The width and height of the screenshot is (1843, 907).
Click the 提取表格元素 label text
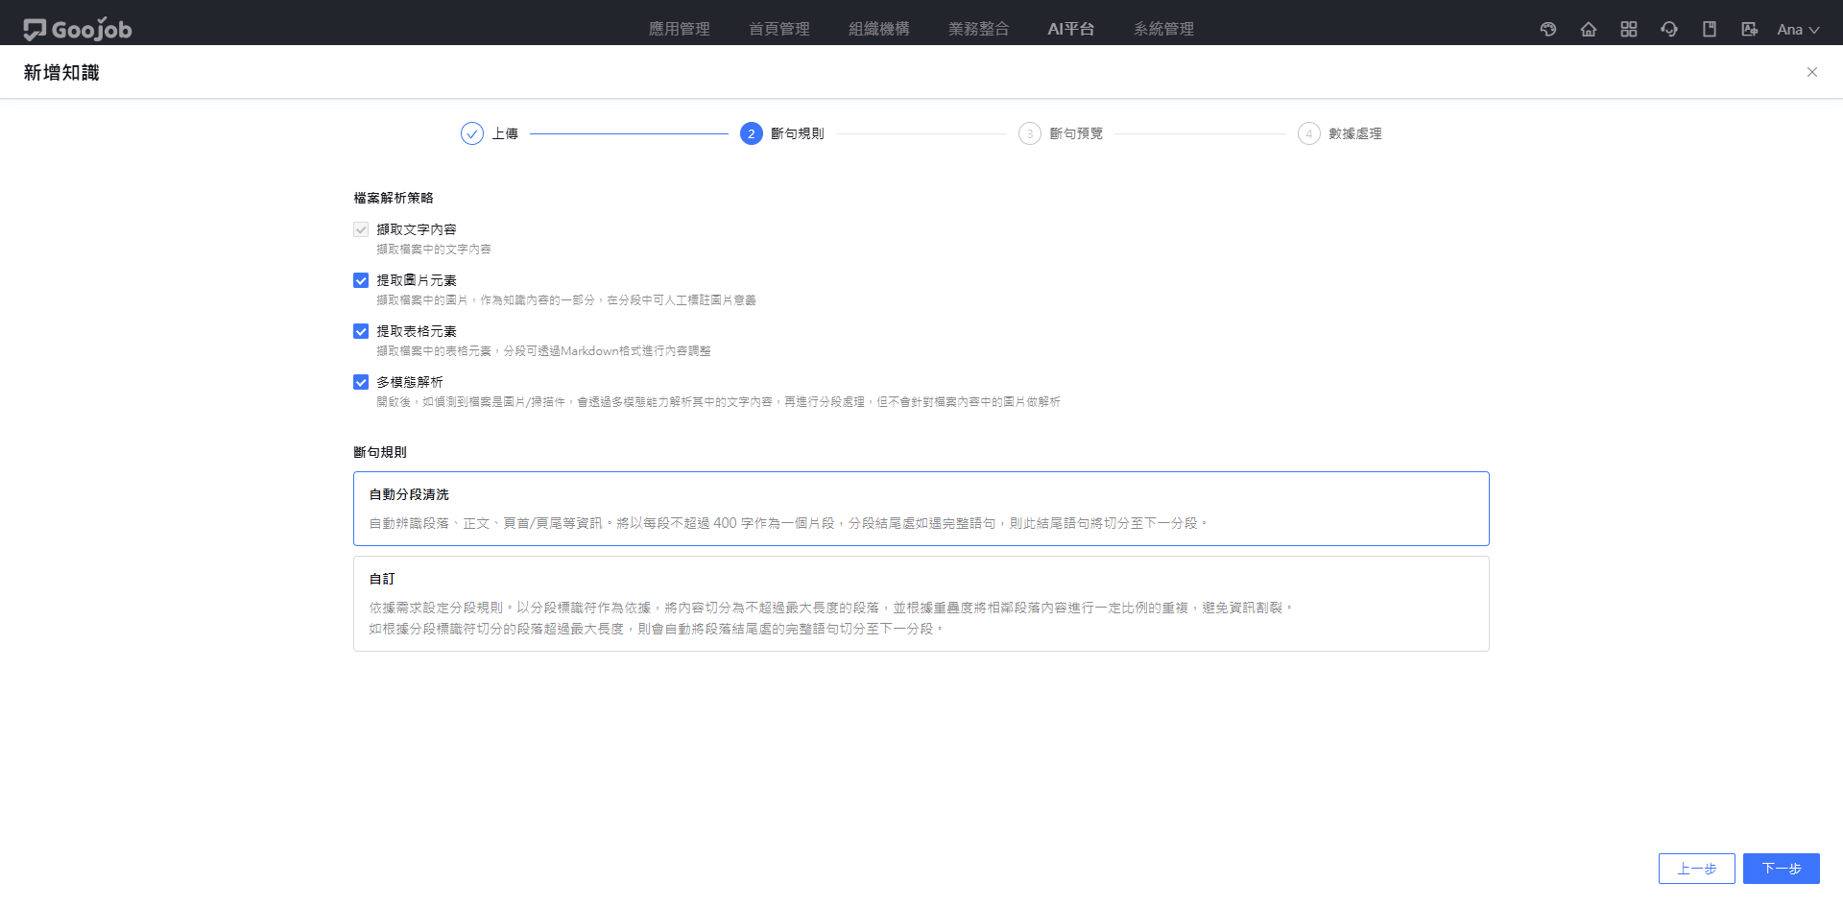pos(417,331)
